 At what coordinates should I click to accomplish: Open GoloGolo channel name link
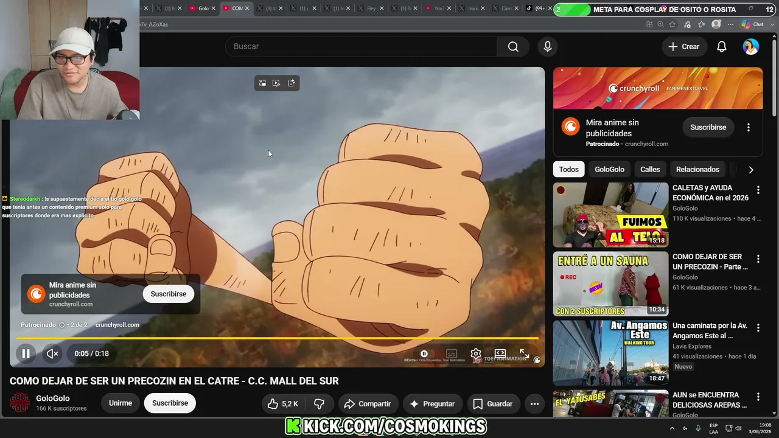coord(53,398)
